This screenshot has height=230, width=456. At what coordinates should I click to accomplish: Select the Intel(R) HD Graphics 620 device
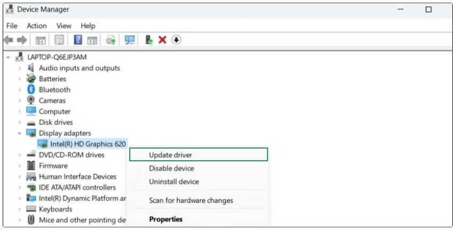tap(89, 144)
